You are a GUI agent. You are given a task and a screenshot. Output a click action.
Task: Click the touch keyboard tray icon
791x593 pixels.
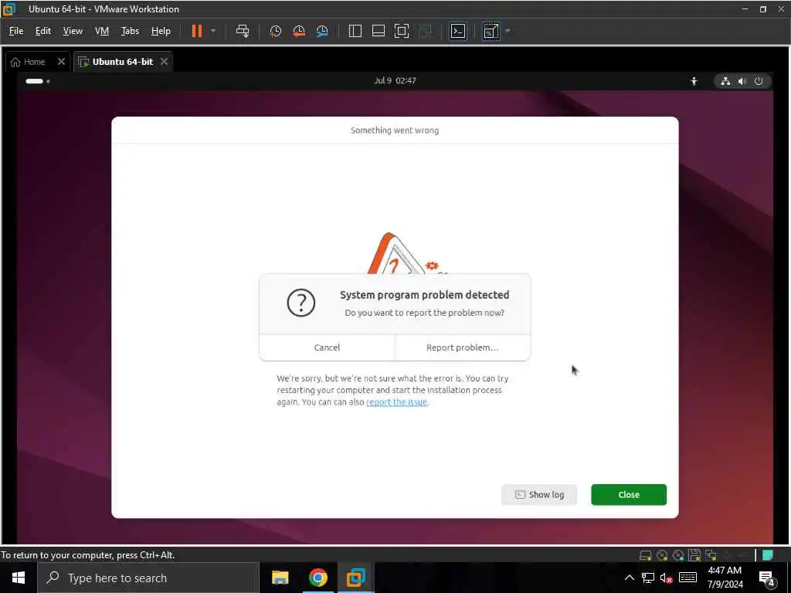(x=687, y=578)
